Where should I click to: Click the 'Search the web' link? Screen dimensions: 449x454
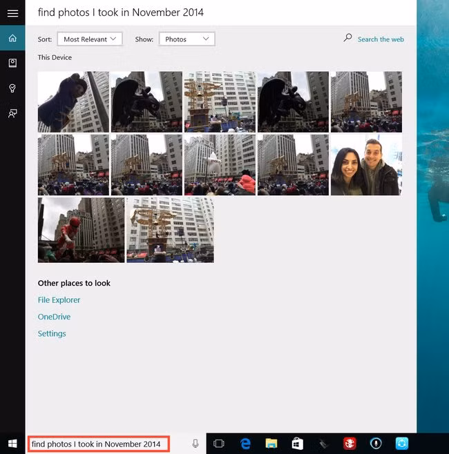coord(380,39)
